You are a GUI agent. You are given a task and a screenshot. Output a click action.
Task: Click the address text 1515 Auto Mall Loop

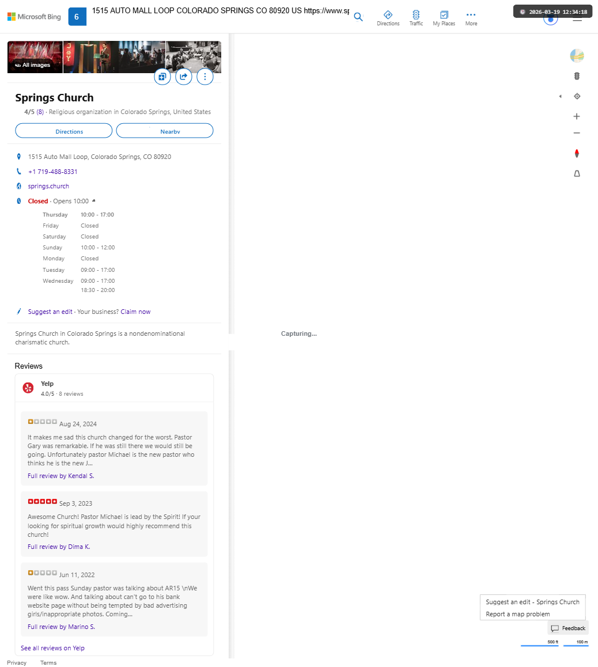click(x=100, y=157)
